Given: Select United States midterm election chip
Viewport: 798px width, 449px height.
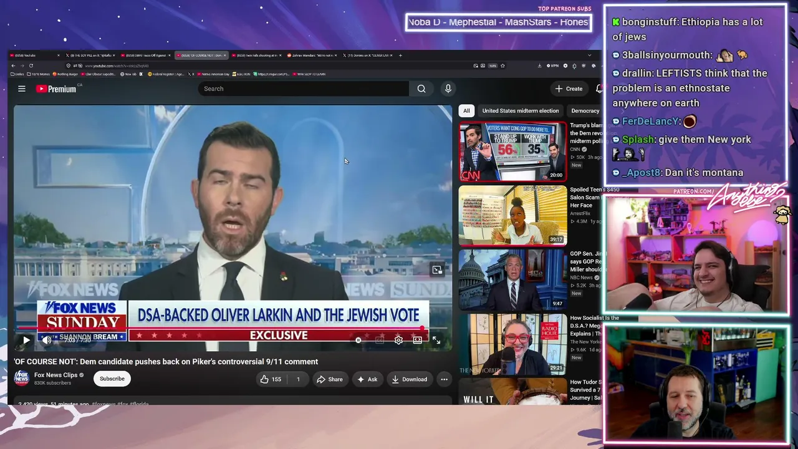Looking at the screenshot, I should (x=521, y=110).
